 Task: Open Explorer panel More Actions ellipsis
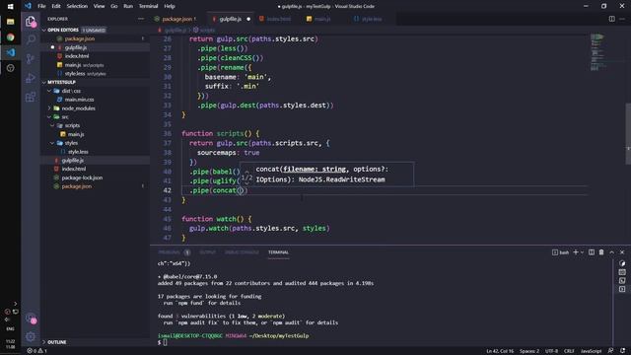pyautogui.click(x=141, y=19)
